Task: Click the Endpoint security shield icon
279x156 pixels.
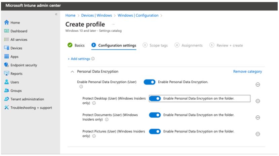Action: tap(7, 65)
